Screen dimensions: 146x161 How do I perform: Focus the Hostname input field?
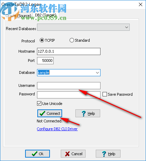tap(69, 51)
